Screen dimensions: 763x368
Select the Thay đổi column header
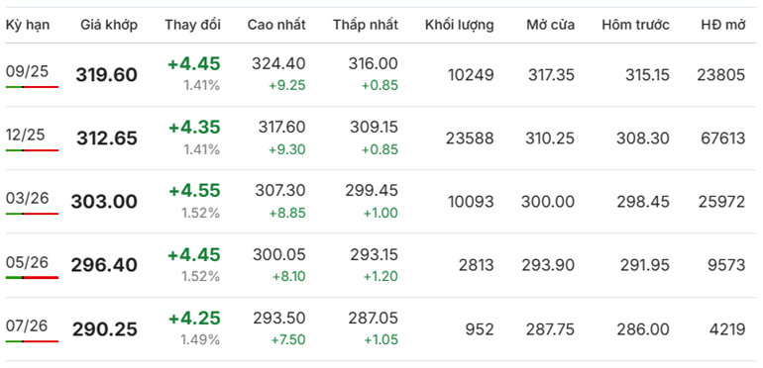pos(192,26)
